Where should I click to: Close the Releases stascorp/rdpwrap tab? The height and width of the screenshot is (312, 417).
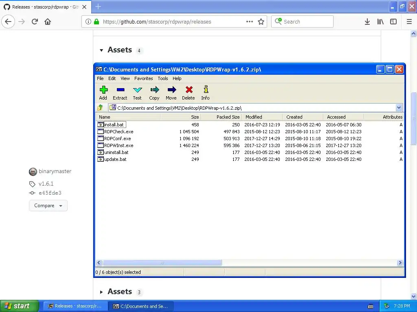tap(84, 7)
